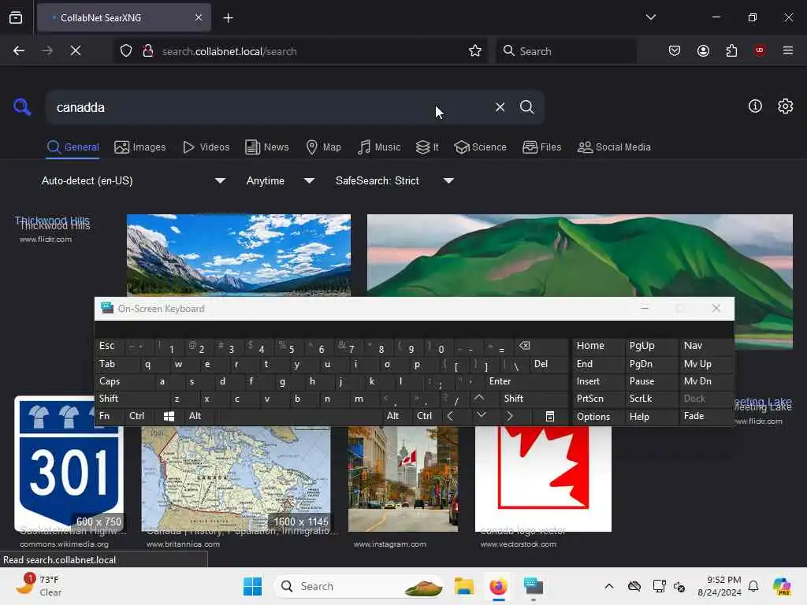
Task: Open instagram city street image
Action: [403, 479]
